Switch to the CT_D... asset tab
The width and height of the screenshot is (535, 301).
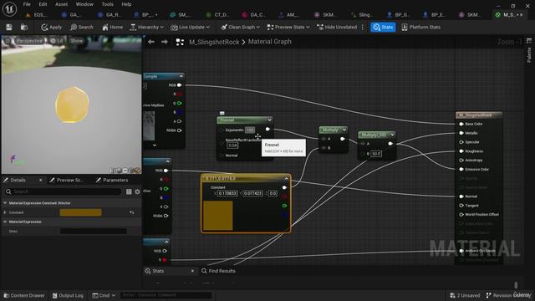click(218, 15)
